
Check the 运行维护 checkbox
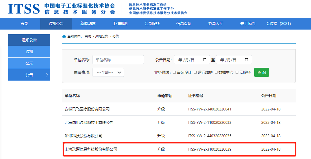point(195,72)
